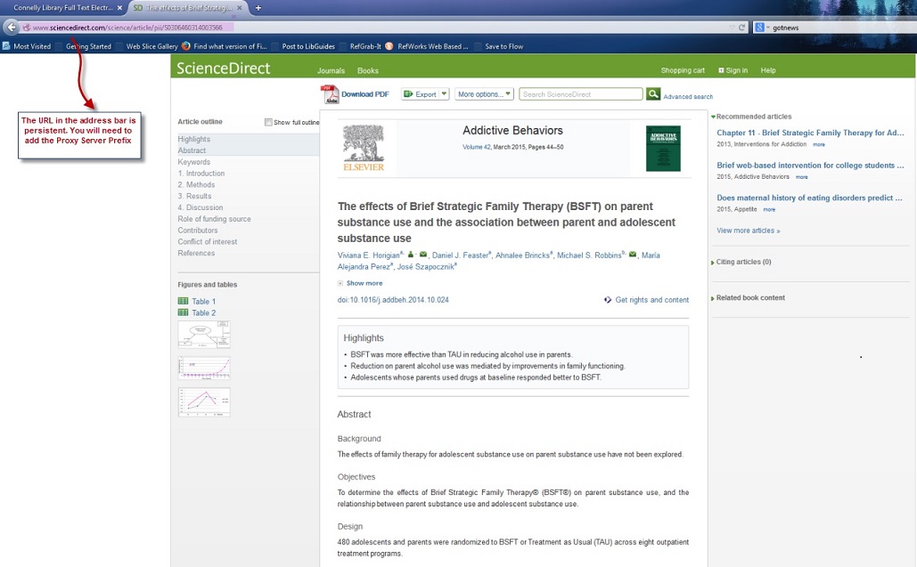The image size is (917, 567).
Task: Click Find what version of Fi... bookmark
Action: [225, 46]
